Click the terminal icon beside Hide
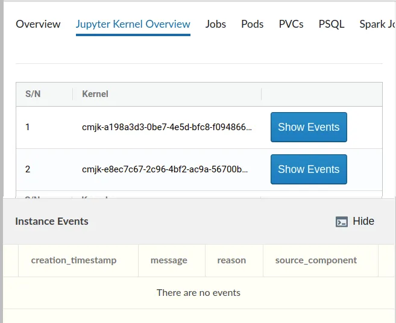This screenshot has height=323, width=396. pyautogui.click(x=342, y=222)
